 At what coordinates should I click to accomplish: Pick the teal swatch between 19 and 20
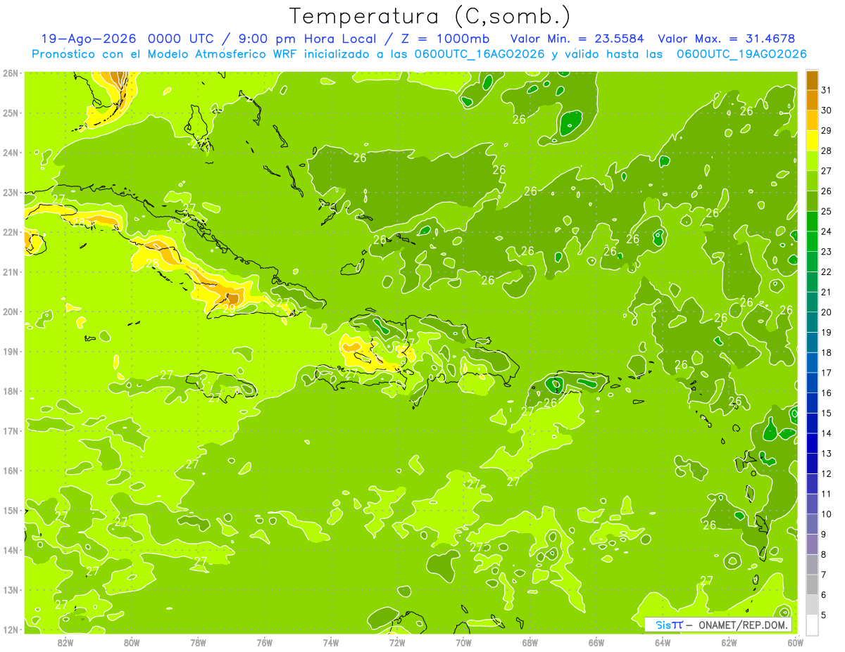812,322
